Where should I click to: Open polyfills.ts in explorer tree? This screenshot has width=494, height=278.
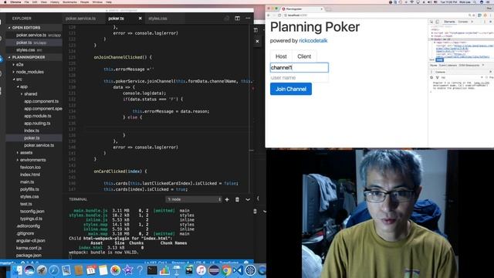point(29,189)
